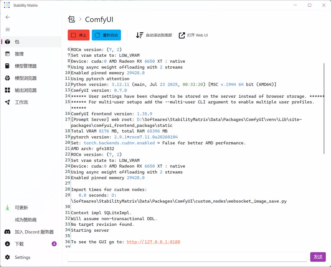Click the 推理 inference icon
This screenshot has width=331, height=267.
[7, 54]
